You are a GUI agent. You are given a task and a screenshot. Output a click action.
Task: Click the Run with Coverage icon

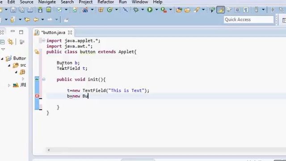pos(164,10)
